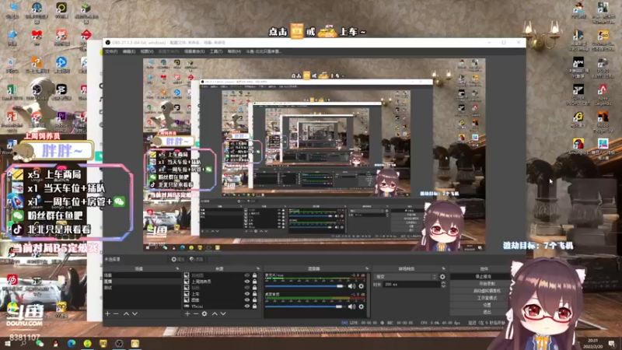Open source properties gear in Sources toolbar
This screenshot has width=622, height=350.
pos(204,313)
